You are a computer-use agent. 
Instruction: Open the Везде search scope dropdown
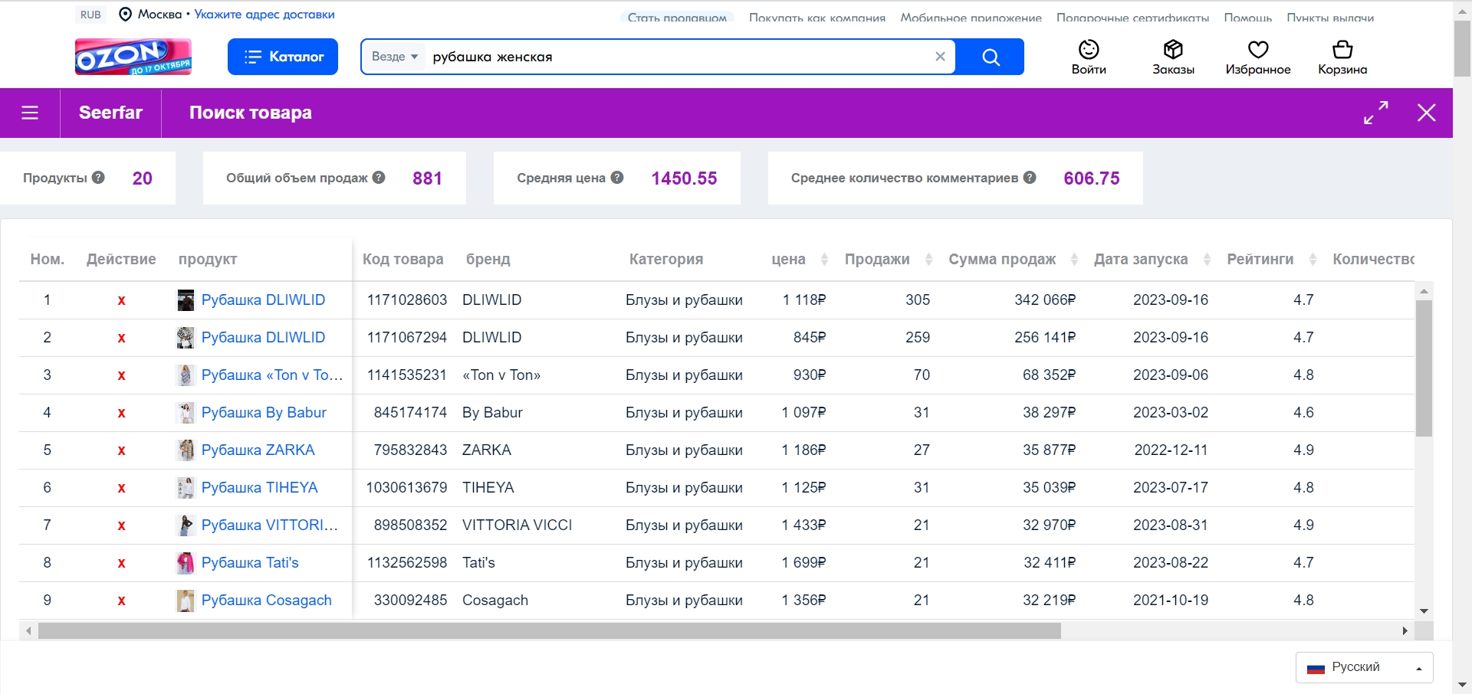click(x=395, y=57)
